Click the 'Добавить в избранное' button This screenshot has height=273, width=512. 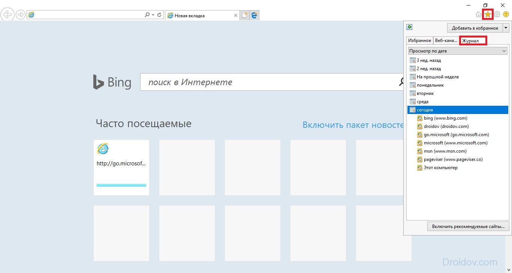475,28
